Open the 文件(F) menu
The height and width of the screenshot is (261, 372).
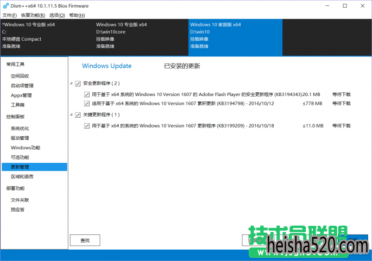[x=9, y=15]
